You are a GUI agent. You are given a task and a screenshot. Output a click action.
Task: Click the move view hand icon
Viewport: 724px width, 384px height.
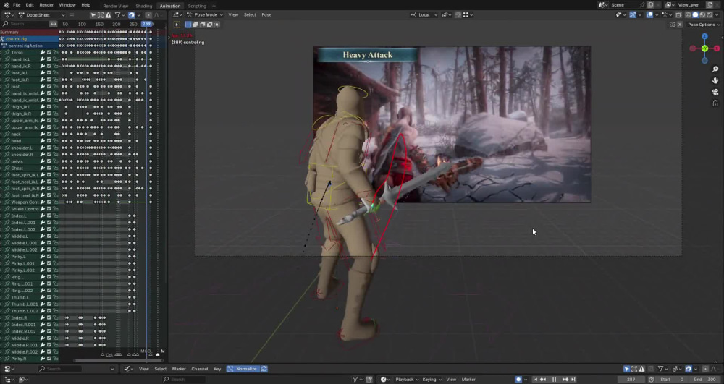(715, 80)
